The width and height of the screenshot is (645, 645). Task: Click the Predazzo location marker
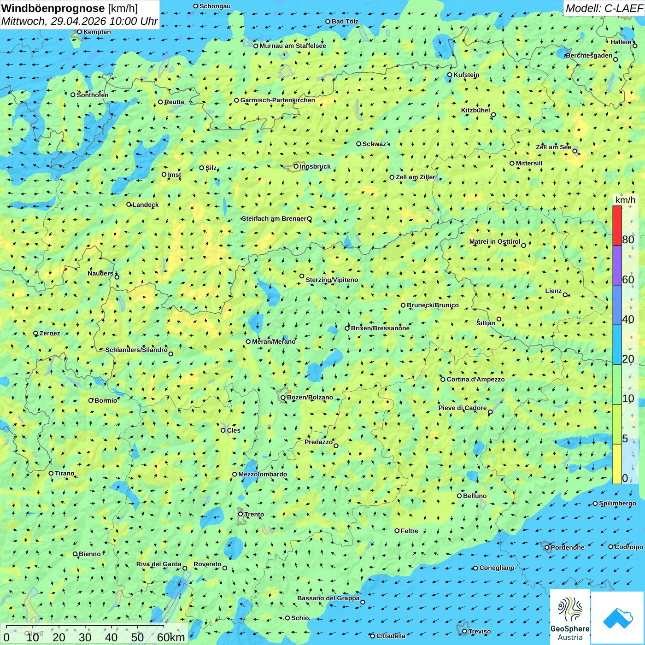pos(336,446)
